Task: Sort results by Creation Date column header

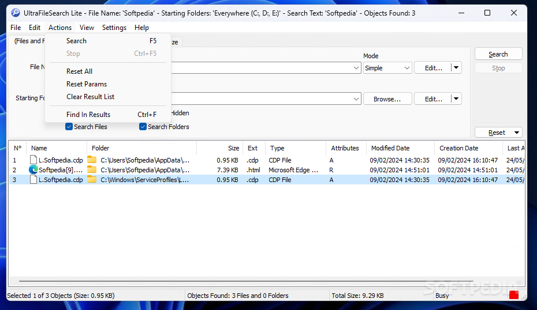Action: 468,148
